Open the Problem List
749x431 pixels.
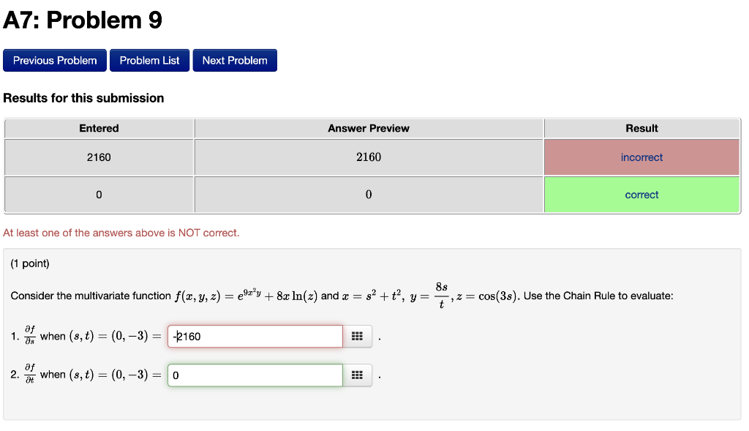(149, 60)
